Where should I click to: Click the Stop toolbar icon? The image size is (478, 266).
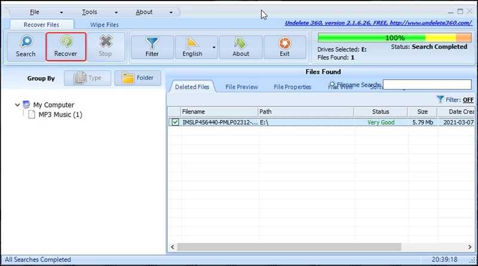coord(105,42)
